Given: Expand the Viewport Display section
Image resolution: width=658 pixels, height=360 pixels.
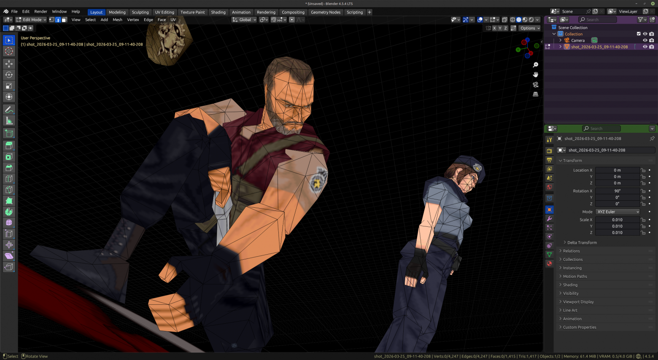Looking at the screenshot, I should point(578,302).
